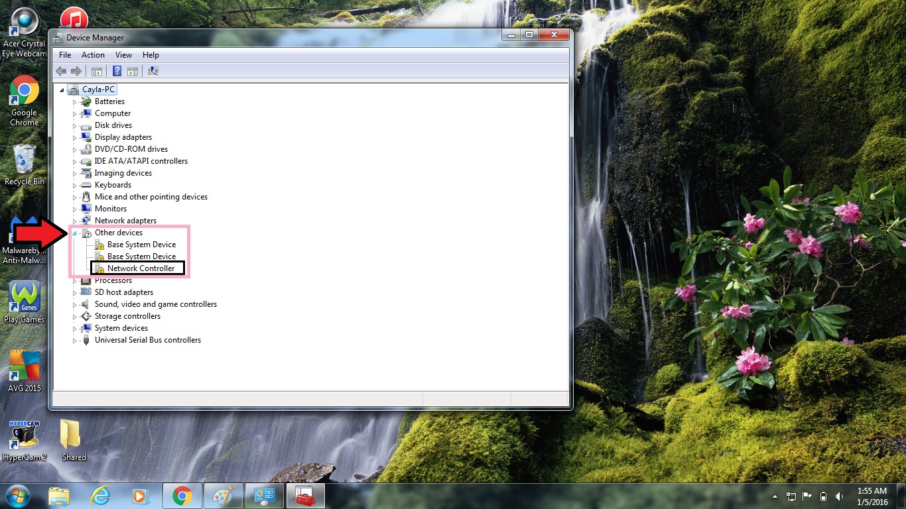Expand the Disk drives category arrow
The height and width of the screenshot is (509, 906).
click(x=75, y=126)
